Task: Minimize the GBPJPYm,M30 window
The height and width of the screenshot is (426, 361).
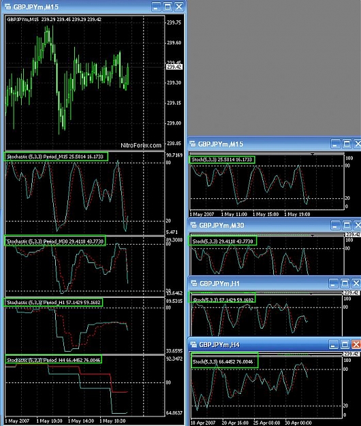Action: pos(335,225)
